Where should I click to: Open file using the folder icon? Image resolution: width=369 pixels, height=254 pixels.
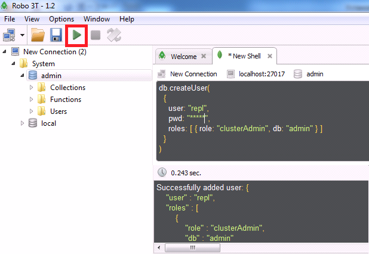pos(38,35)
